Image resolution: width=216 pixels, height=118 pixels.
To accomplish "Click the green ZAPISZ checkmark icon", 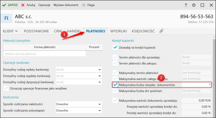I will (4, 5).
